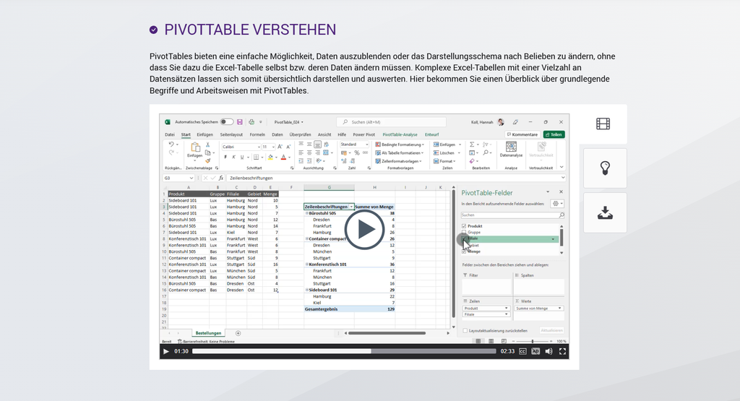The image size is (740, 401).
Task: Check Layoutaktualisierung zurückstellen checkbox
Action: 465,331
